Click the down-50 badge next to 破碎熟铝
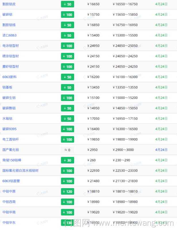Viewport: 177px width, 230px height. 68,108
